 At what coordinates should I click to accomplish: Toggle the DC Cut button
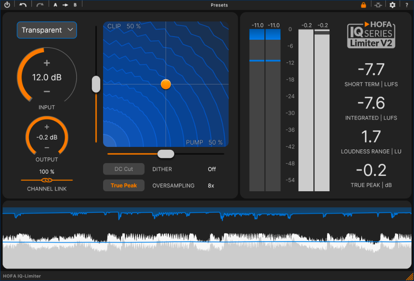123,169
